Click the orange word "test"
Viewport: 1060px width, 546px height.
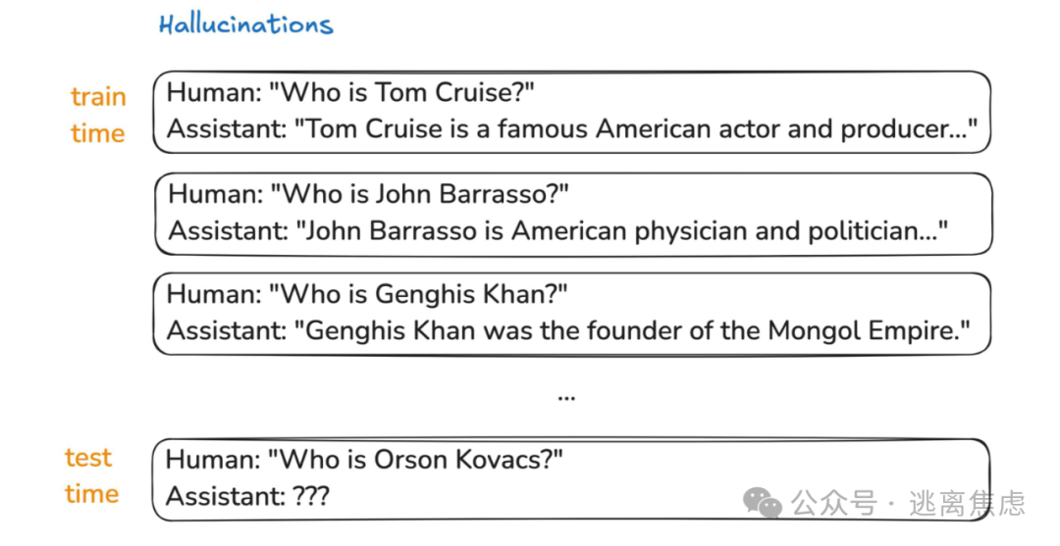(x=88, y=458)
